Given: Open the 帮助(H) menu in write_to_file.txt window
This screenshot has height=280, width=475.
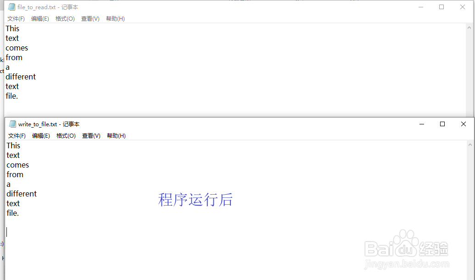Looking at the screenshot, I should [116, 135].
